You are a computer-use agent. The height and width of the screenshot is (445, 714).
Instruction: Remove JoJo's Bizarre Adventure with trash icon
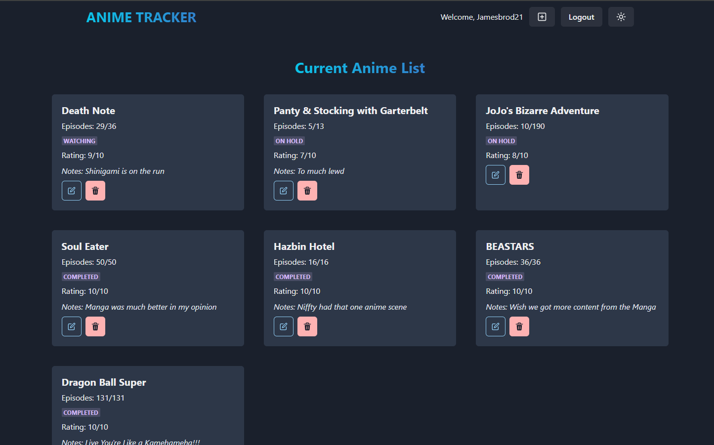pos(519,175)
